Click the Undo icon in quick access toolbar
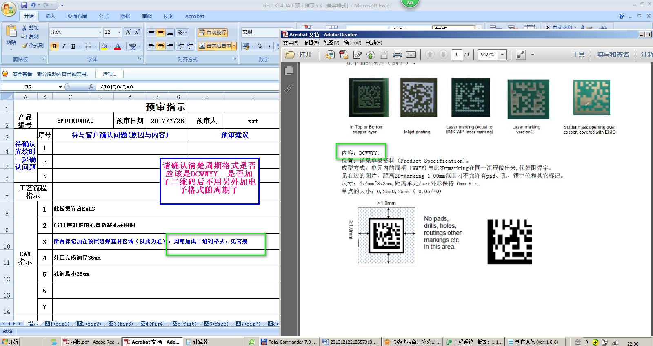653x346 pixels. [33, 5]
